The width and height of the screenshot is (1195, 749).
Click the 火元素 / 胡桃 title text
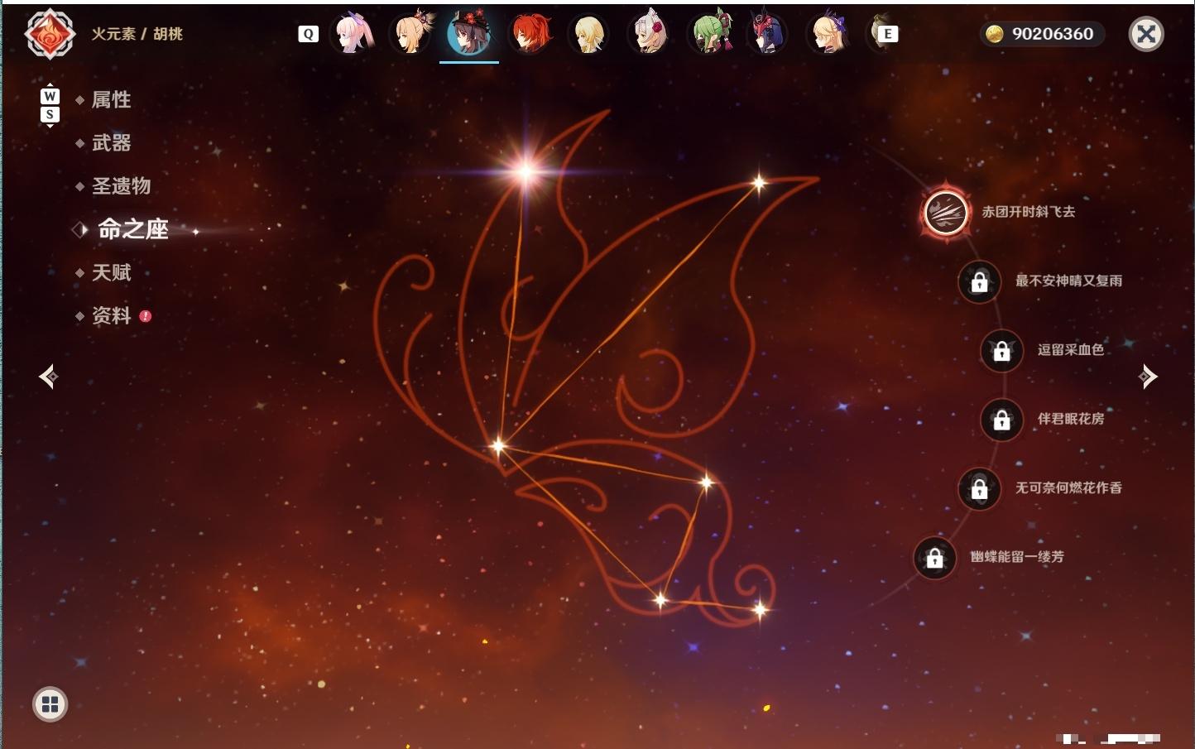[137, 34]
